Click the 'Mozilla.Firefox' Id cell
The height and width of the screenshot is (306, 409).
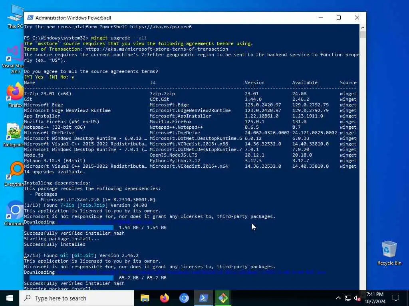171,122
